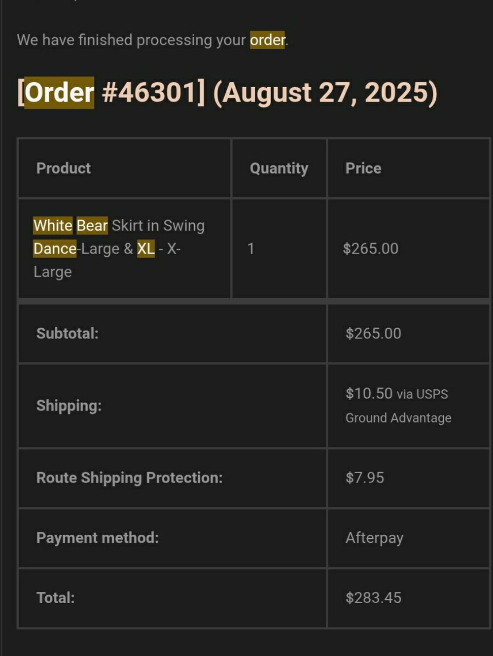Click the Subtotal label

click(x=68, y=333)
